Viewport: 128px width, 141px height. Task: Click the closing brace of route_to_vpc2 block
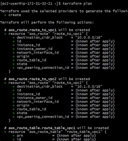(9, 121)
